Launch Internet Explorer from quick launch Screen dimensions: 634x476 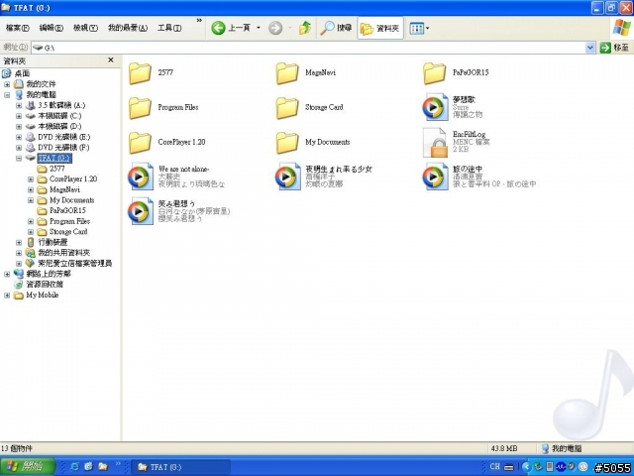click(75, 467)
